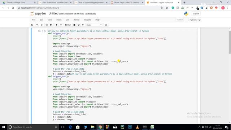Go back in browser history

[3, 8]
